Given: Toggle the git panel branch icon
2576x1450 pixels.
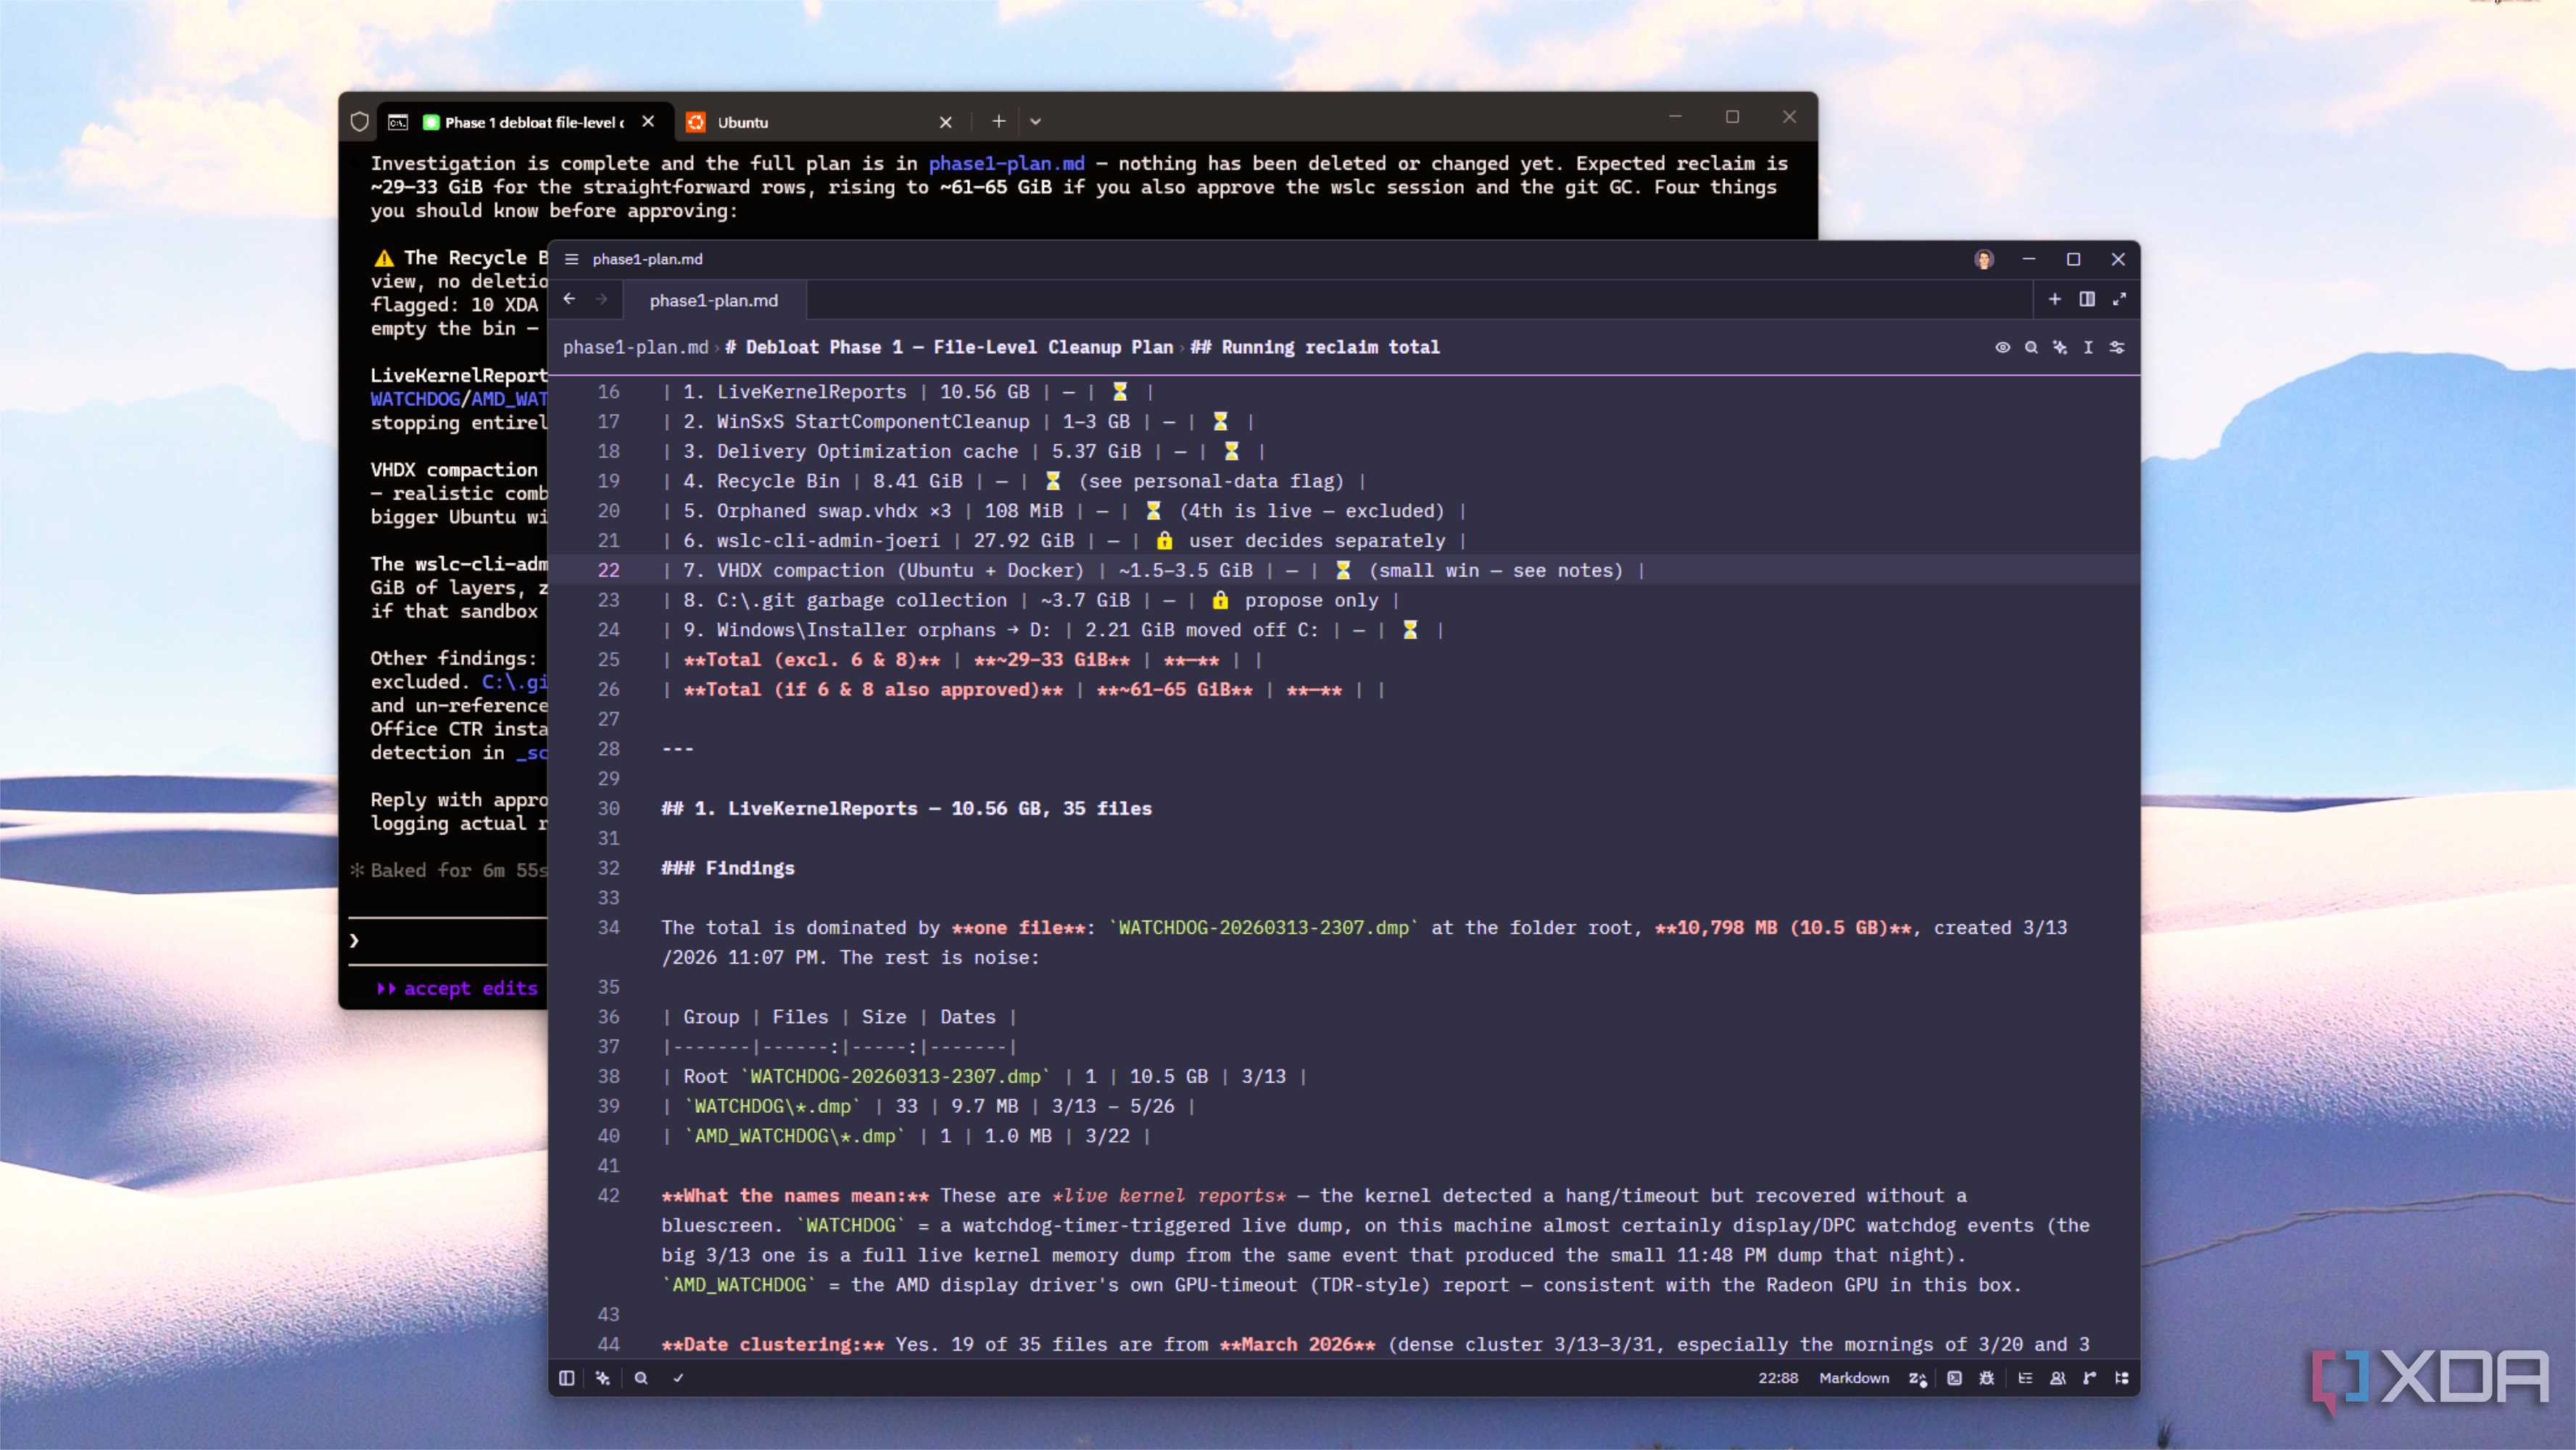Looking at the screenshot, I should click(x=2089, y=1378).
